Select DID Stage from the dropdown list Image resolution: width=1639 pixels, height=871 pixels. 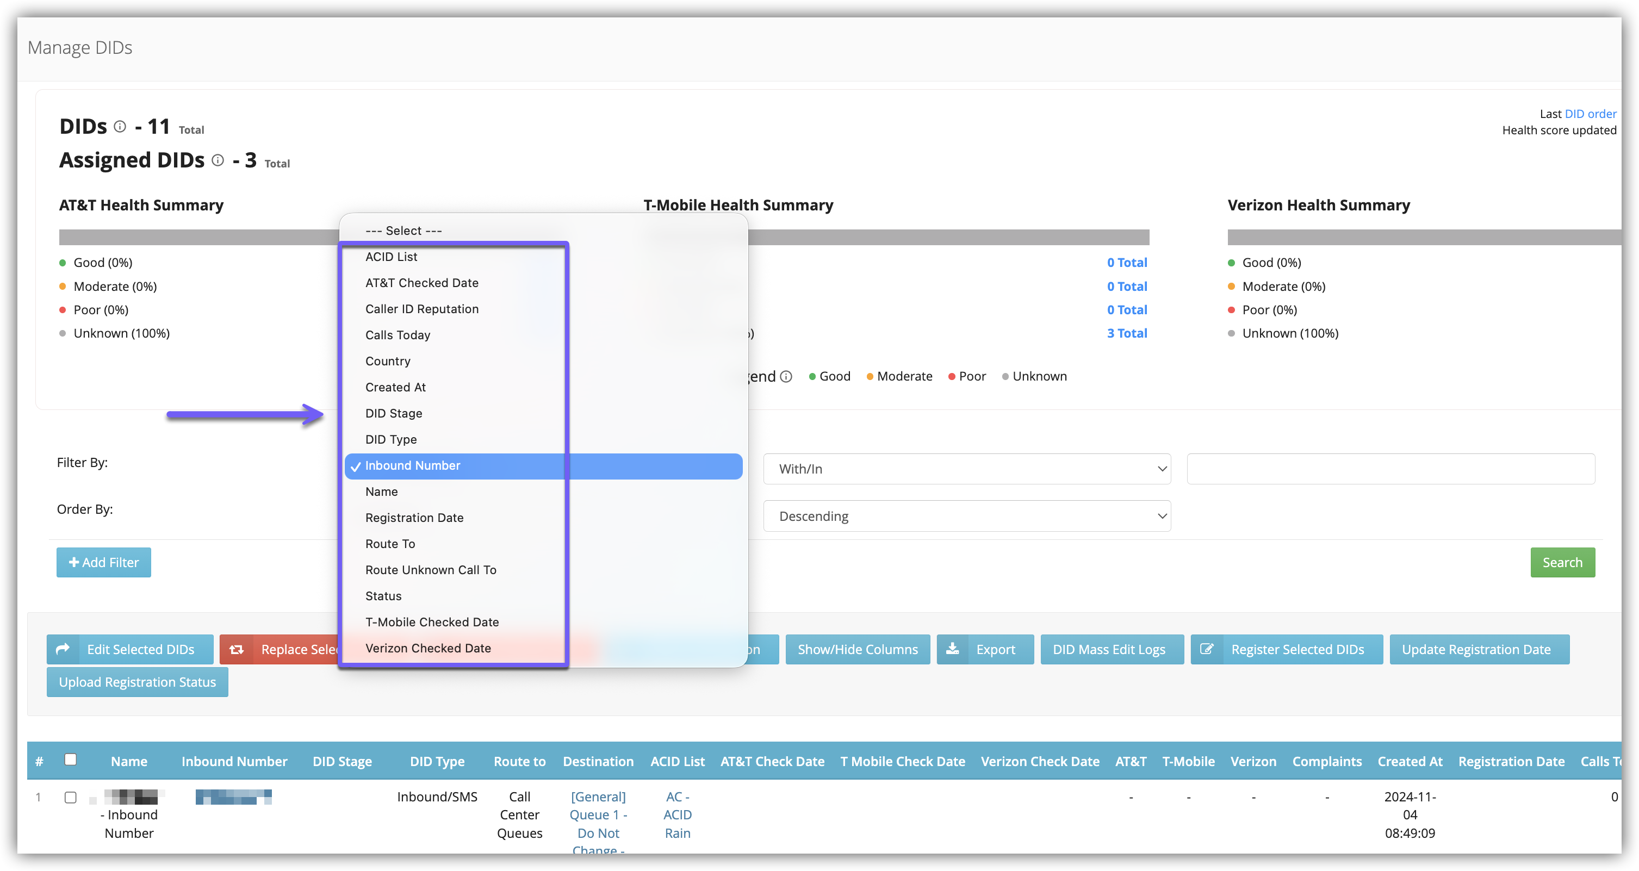point(394,414)
